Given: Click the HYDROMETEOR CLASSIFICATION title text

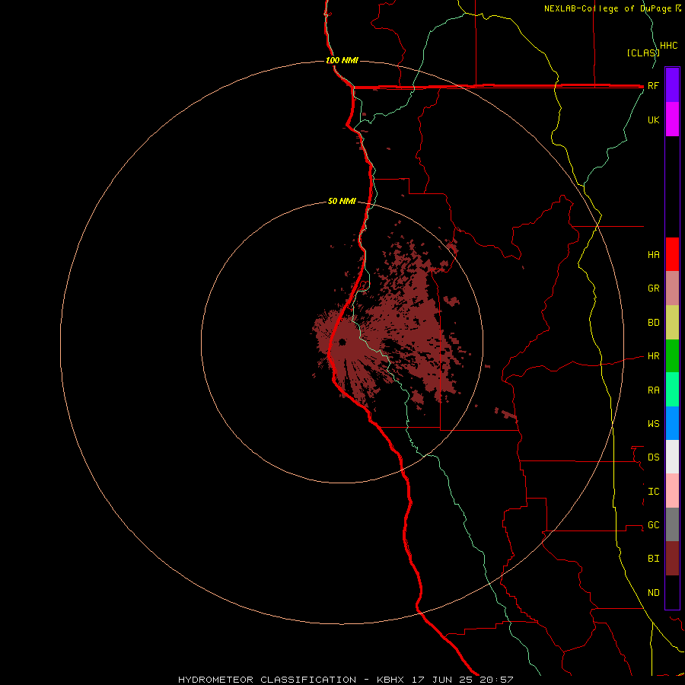Looking at the screenshot, I should [x=267, y=680].
